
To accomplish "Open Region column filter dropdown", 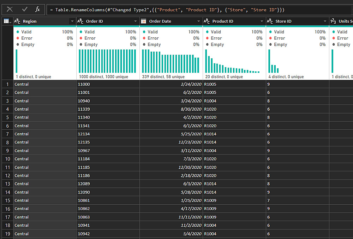I will (72, 21).
